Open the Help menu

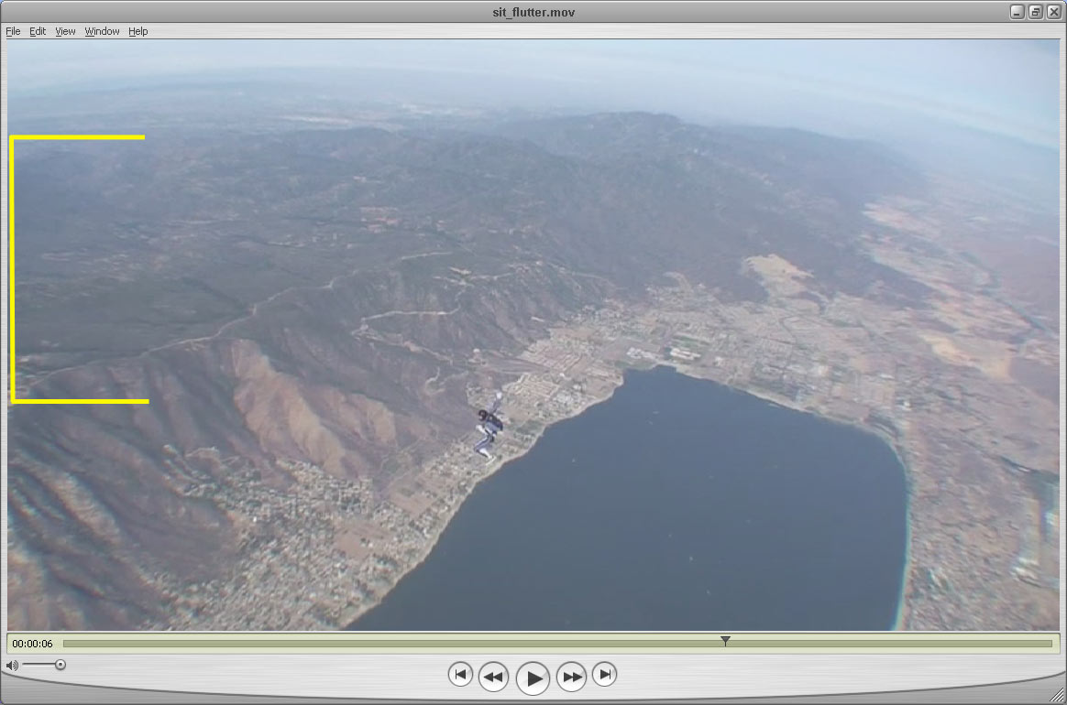(x=138, y=31)
